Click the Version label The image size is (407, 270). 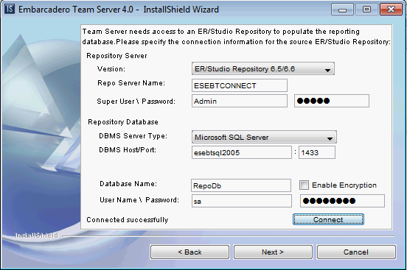point(111,69)
